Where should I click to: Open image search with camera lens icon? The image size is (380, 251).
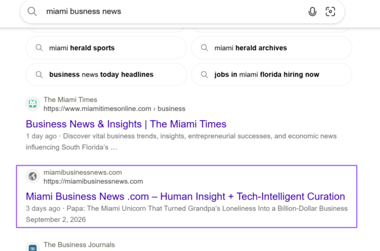[x=330, y=11]
